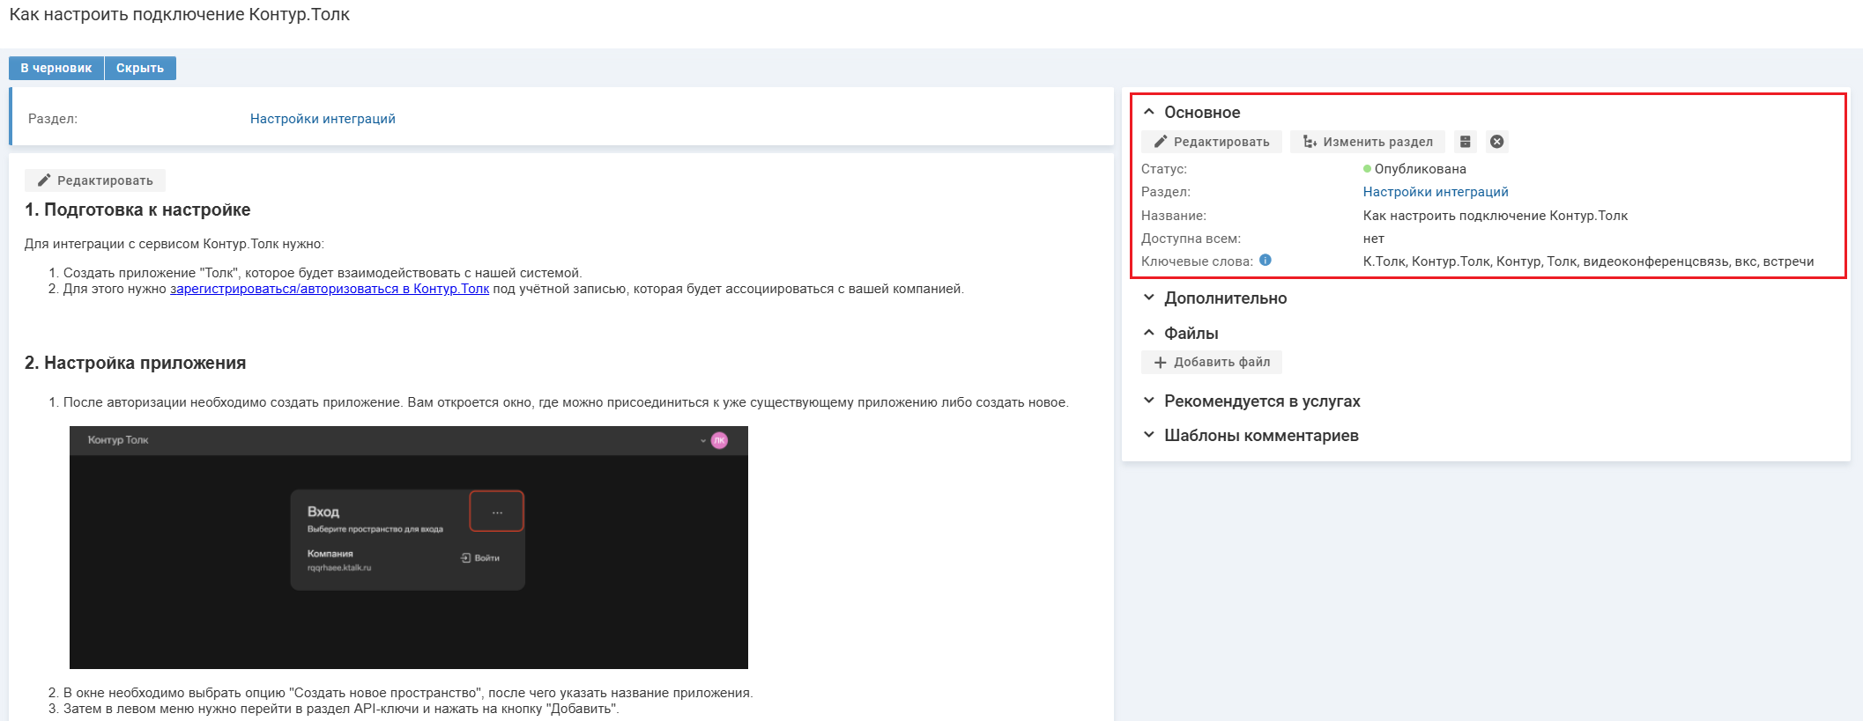Click the archive icon next to Изменить раздел
1863x721 pixels.
(x=1465, y=142)
